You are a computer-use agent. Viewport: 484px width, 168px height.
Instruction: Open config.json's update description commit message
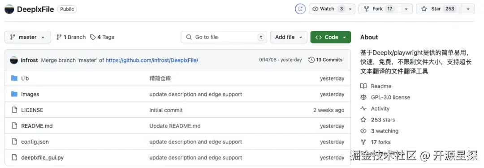(x=196, y=142)
